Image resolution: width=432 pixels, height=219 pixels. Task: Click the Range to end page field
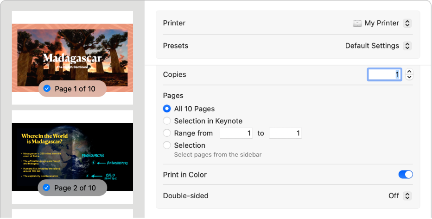pyautogui.click(x=285, y=133)
